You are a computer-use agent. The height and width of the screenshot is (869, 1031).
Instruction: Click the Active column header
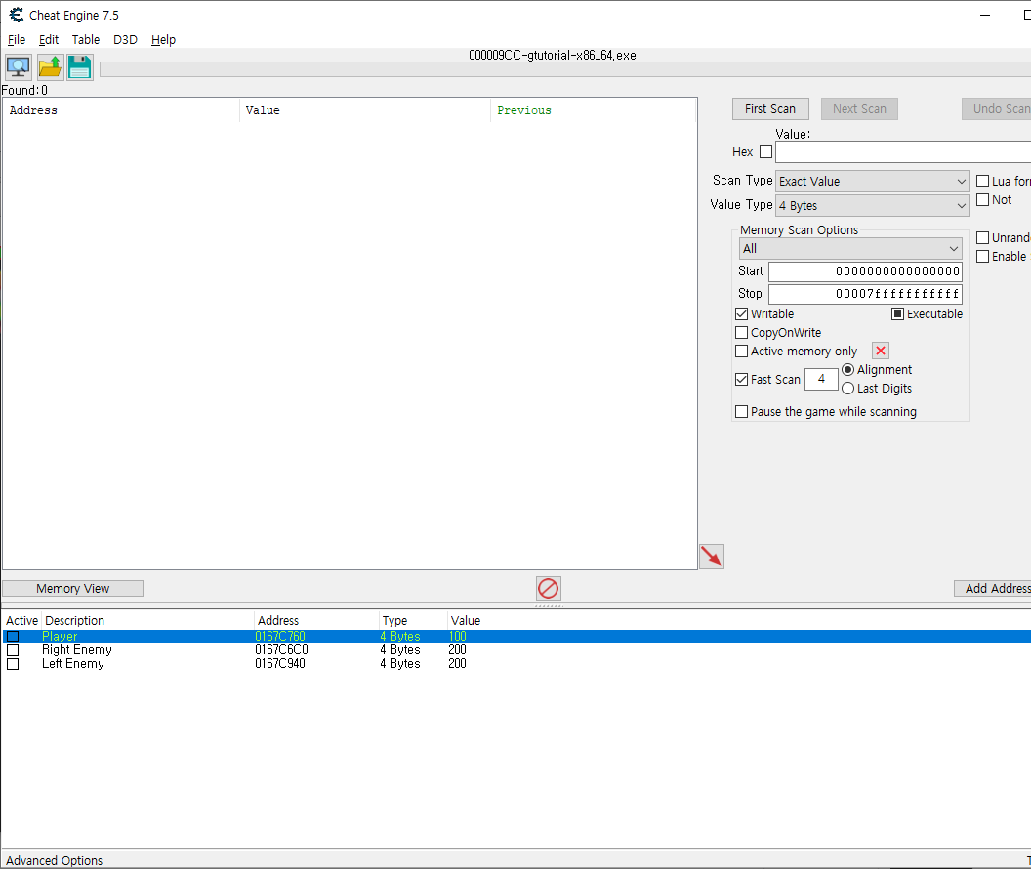coord(21,621)
